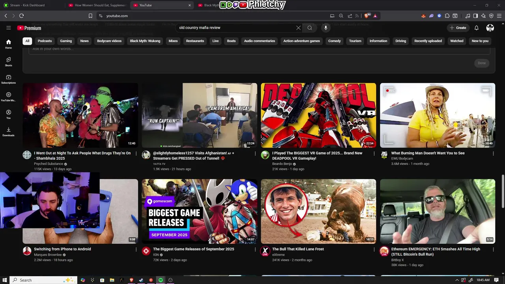Open the Windows Start menu
Image resolution: width=505 pixels, height=284 pixels.
point(5,280)
